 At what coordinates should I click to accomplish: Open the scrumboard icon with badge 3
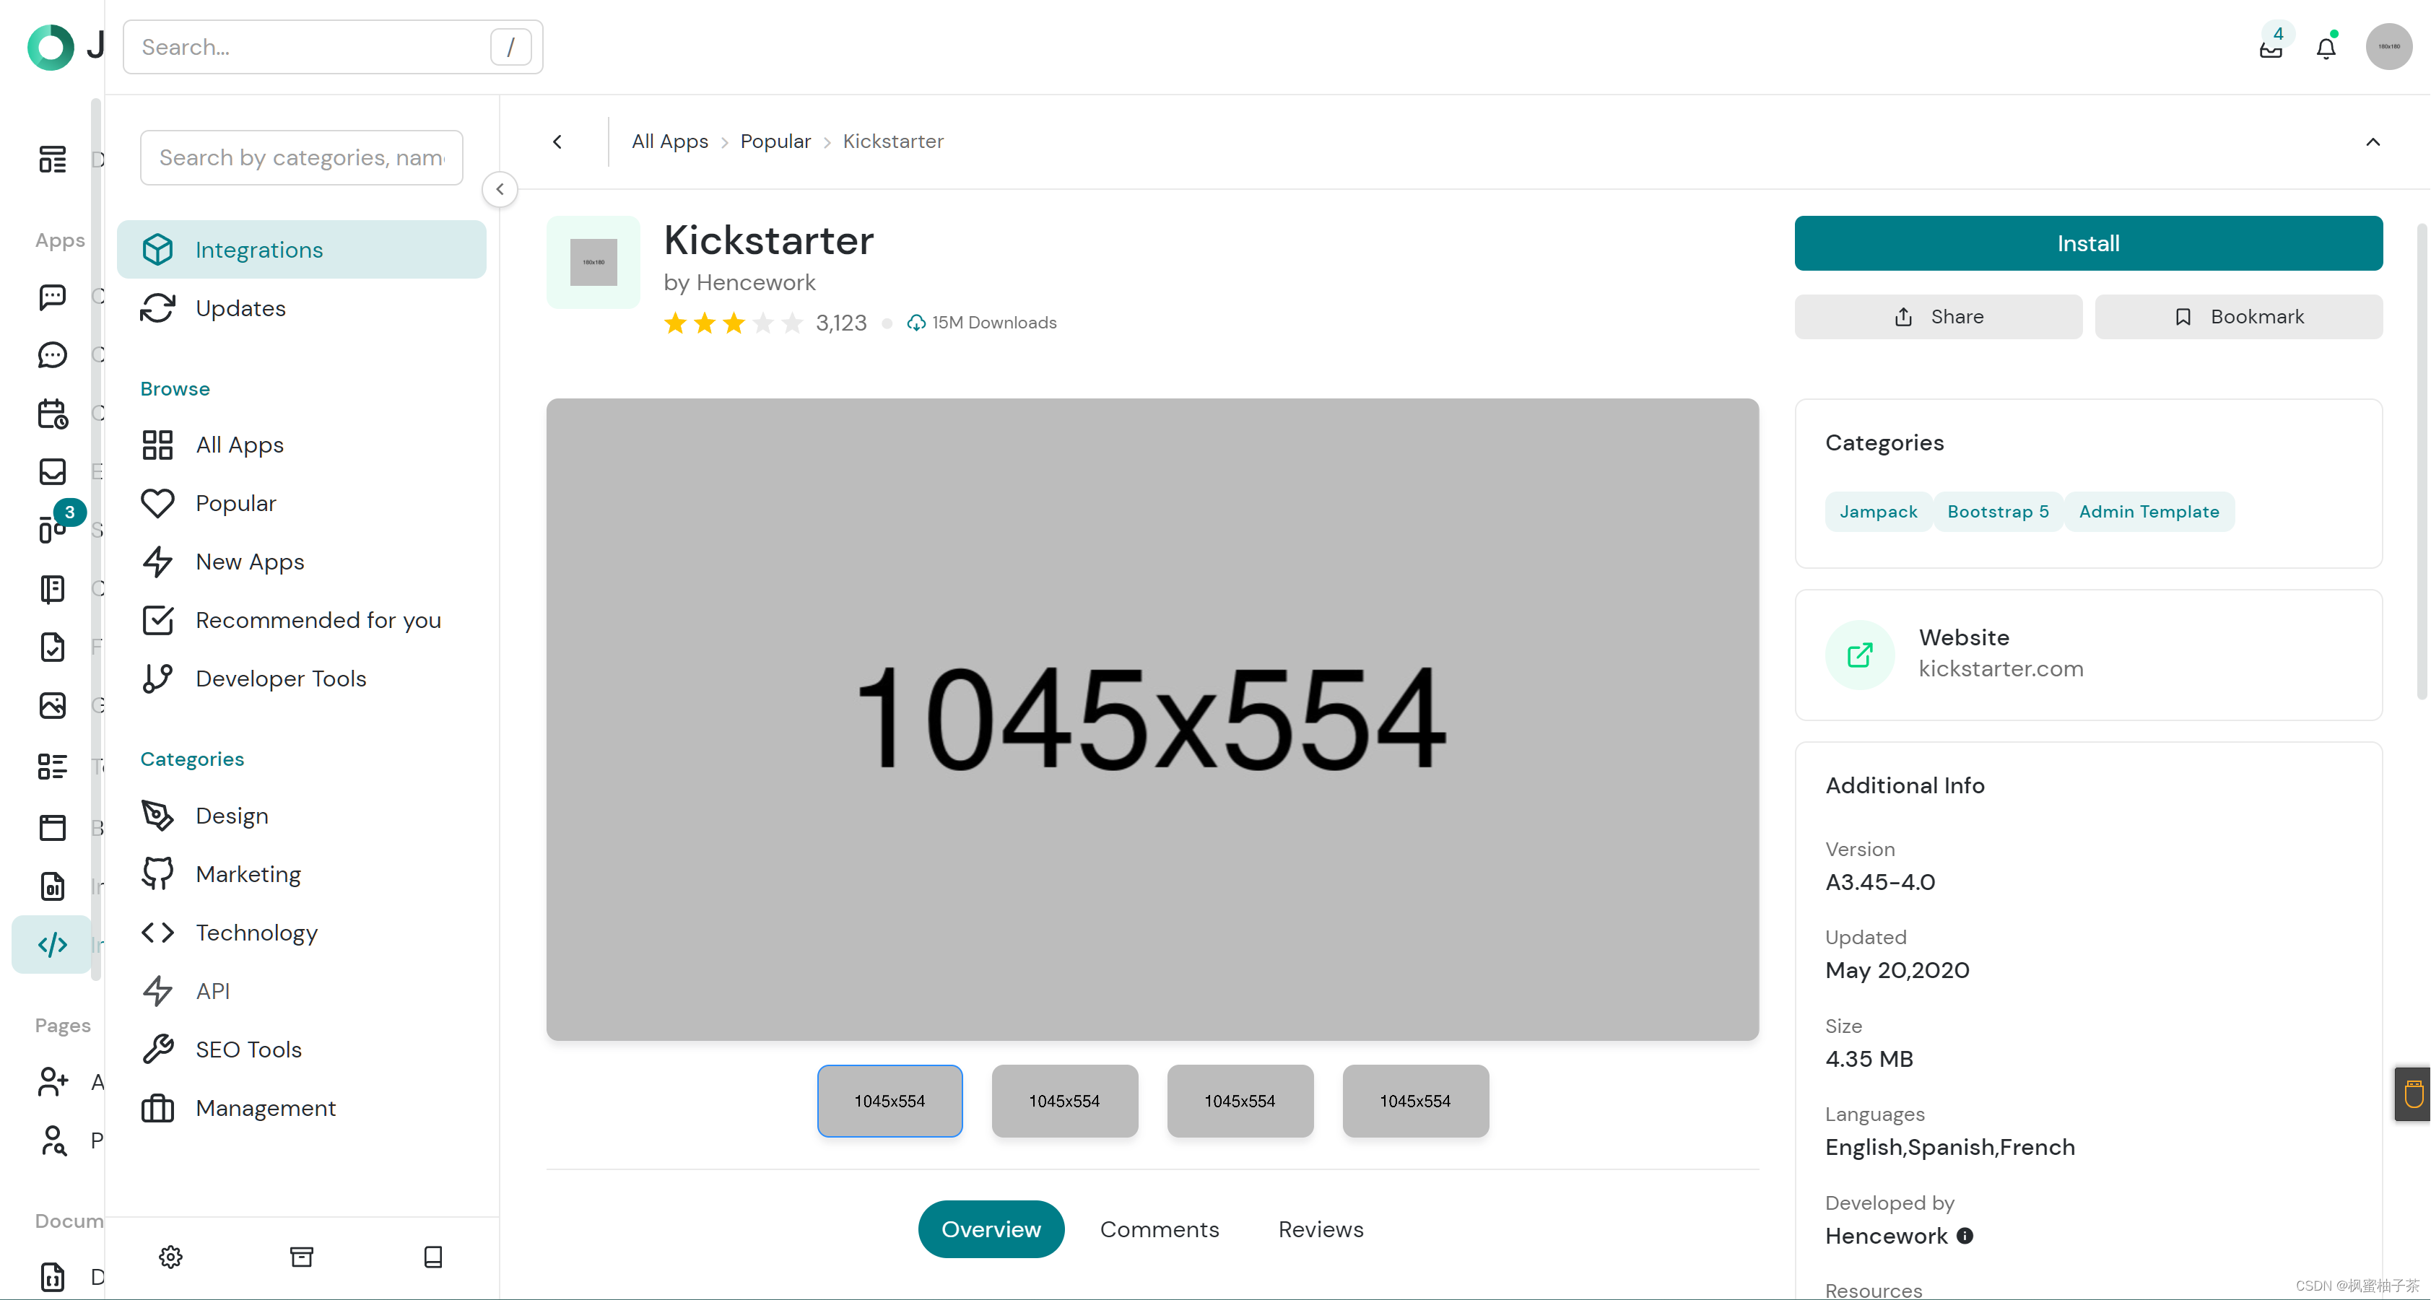point(53,529)
